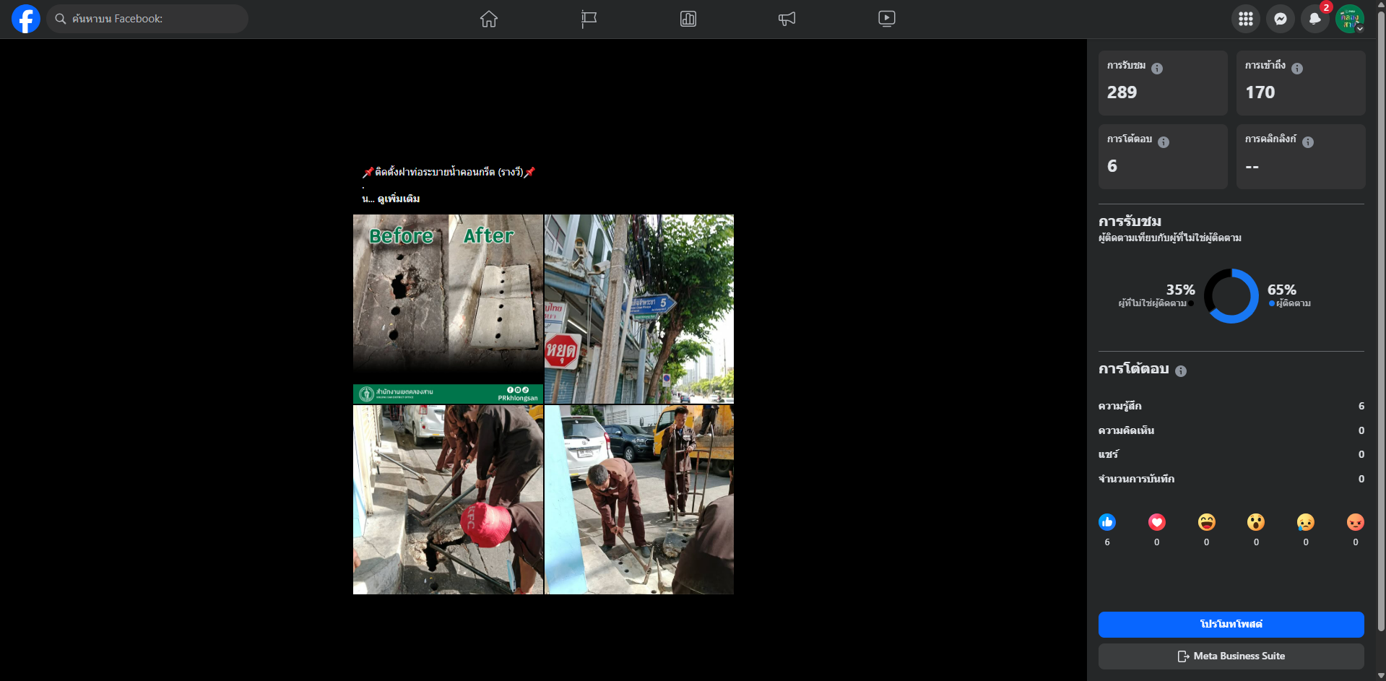The width and height of the screenshot is (1386, 681).
Task: Click the แชร์ row
Action: click(1231, 455)
